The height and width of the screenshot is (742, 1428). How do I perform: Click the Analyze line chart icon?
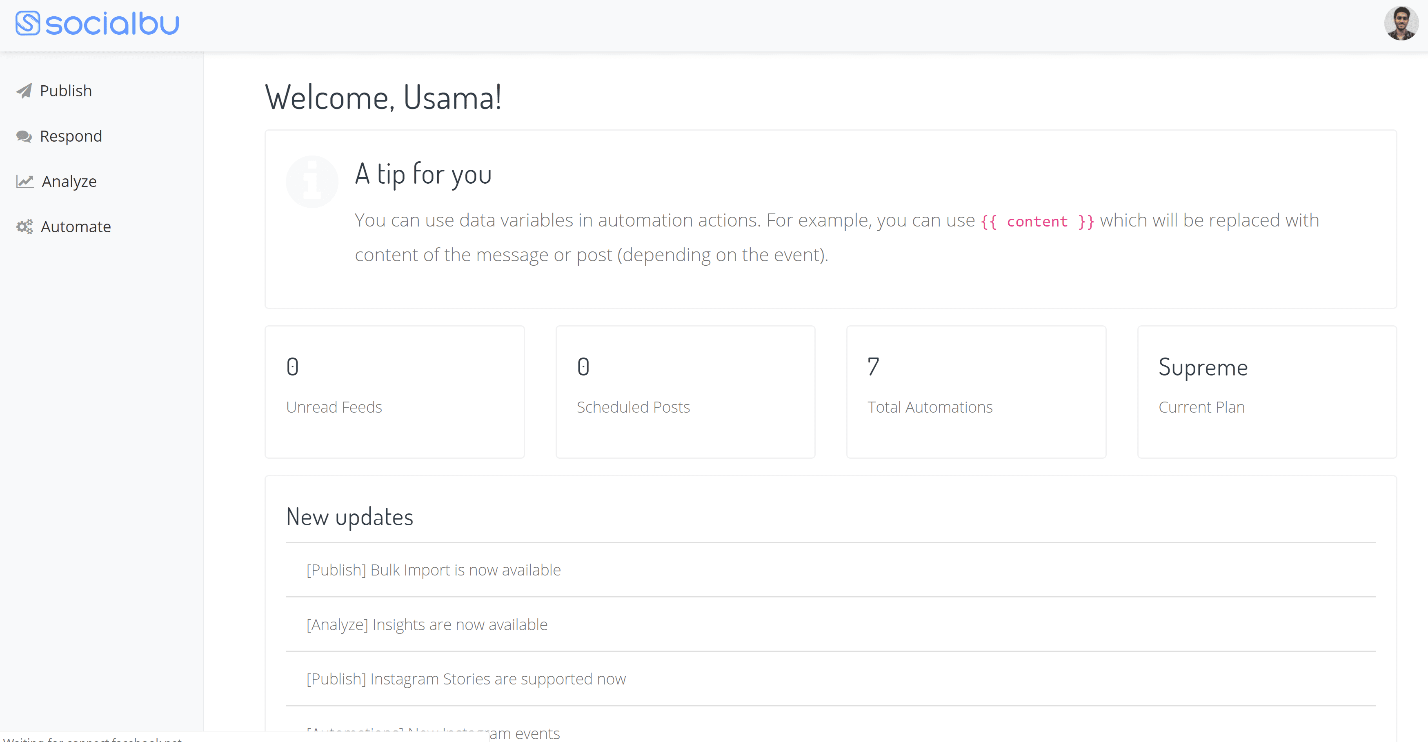tap(25, 181)
